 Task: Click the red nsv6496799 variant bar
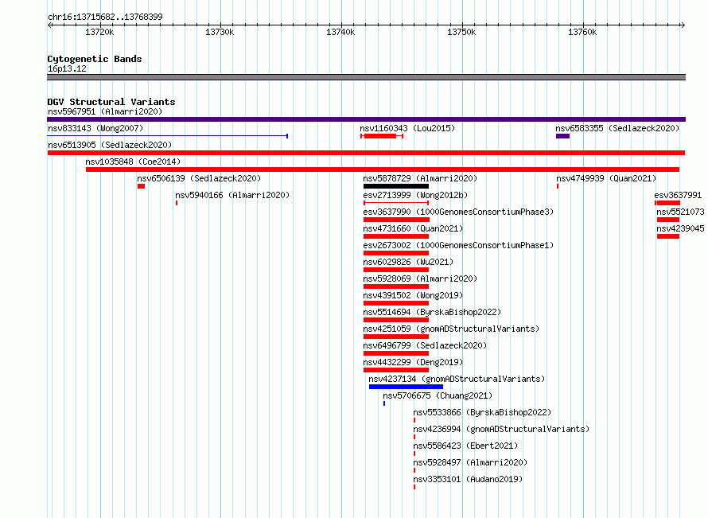396,353
